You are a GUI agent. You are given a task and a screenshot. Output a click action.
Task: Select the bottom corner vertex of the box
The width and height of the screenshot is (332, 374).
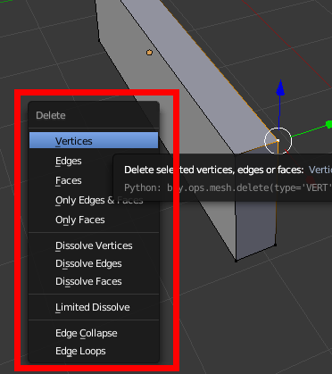(x=236, y=261)
